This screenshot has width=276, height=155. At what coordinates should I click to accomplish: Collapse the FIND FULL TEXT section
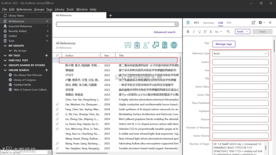click(5, 60)
